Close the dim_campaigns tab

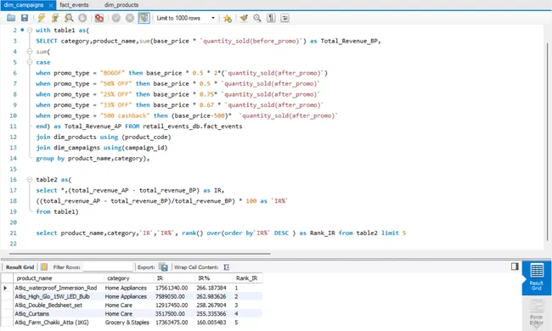[x=51, y=5]
